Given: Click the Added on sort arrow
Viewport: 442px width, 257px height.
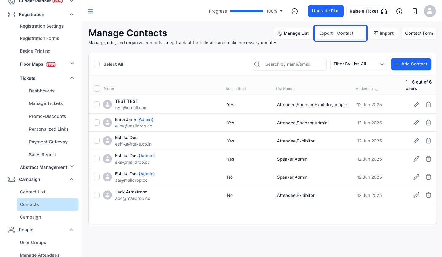Looking at the screenshot, I should 377,89.
